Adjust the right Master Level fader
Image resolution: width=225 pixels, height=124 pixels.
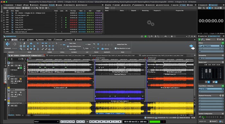[210, 71]
